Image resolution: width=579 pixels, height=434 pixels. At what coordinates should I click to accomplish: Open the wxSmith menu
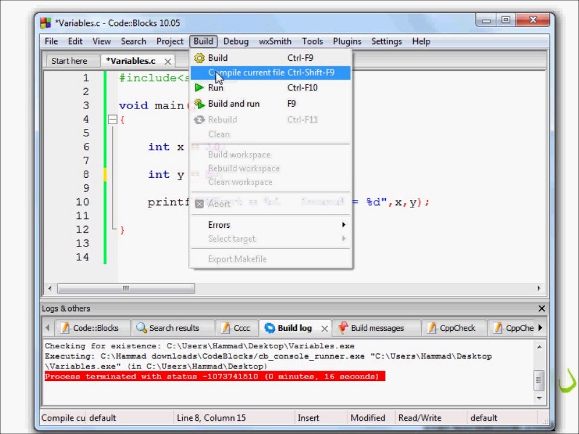275,42
